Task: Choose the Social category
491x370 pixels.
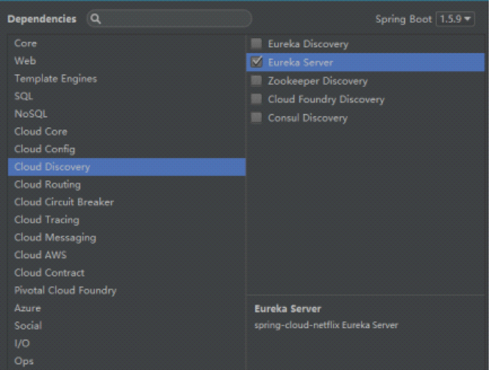Action: 127,326
